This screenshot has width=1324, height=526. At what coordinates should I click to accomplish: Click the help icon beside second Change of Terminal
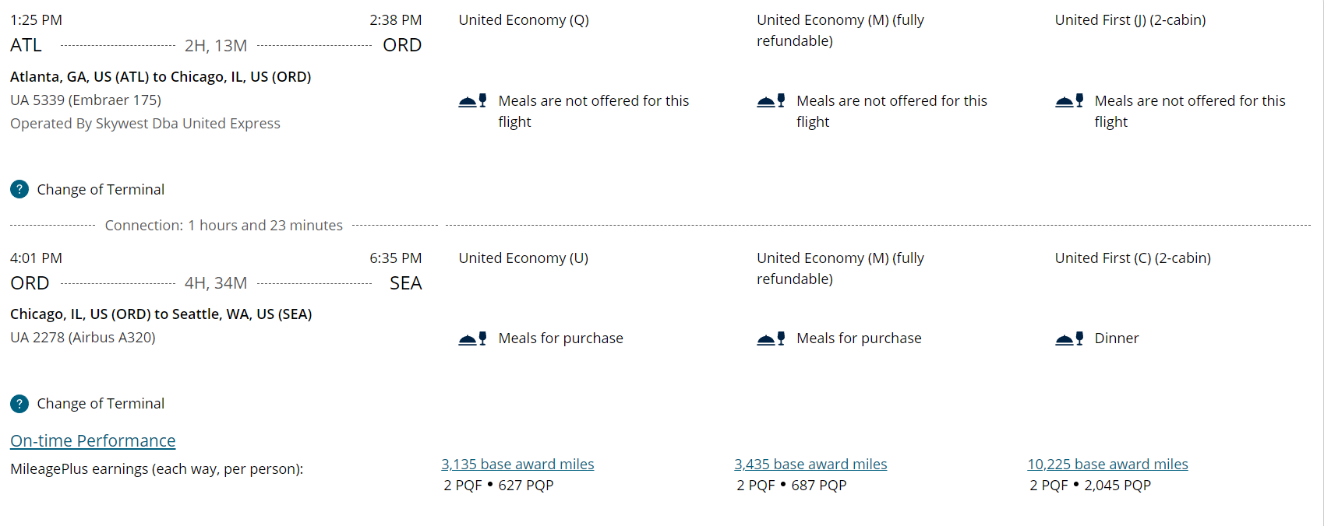pyautogui.click(x=19, y=404)
